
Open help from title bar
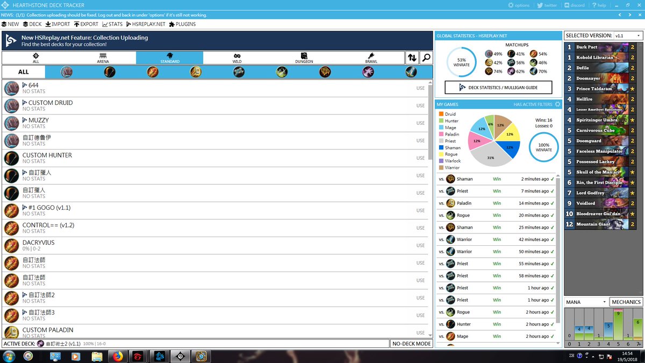coord(599,5)
